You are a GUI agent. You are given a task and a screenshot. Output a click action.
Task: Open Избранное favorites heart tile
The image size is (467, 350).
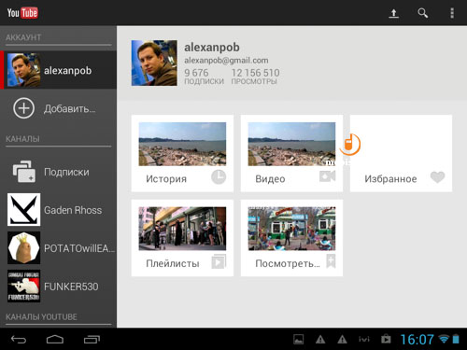click(401, 153)
